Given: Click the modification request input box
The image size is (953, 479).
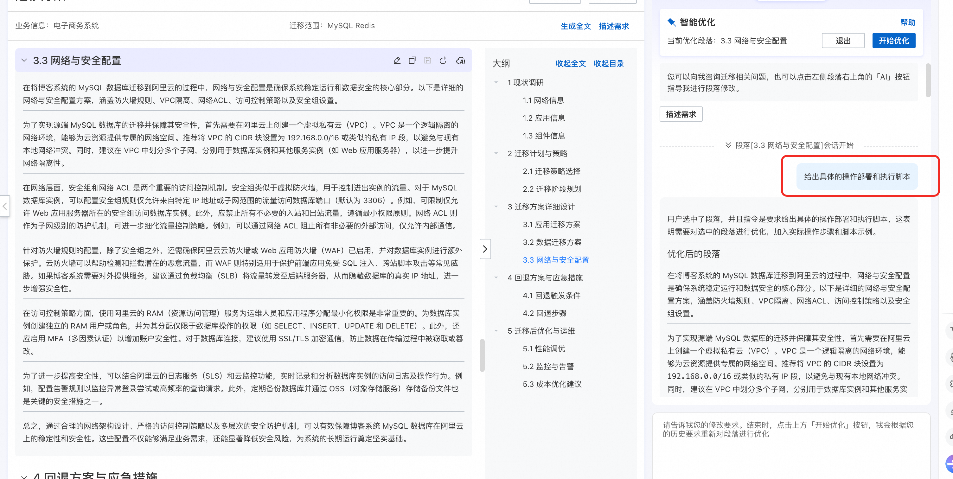Looking at the screenshot, I should pos(791,446).
